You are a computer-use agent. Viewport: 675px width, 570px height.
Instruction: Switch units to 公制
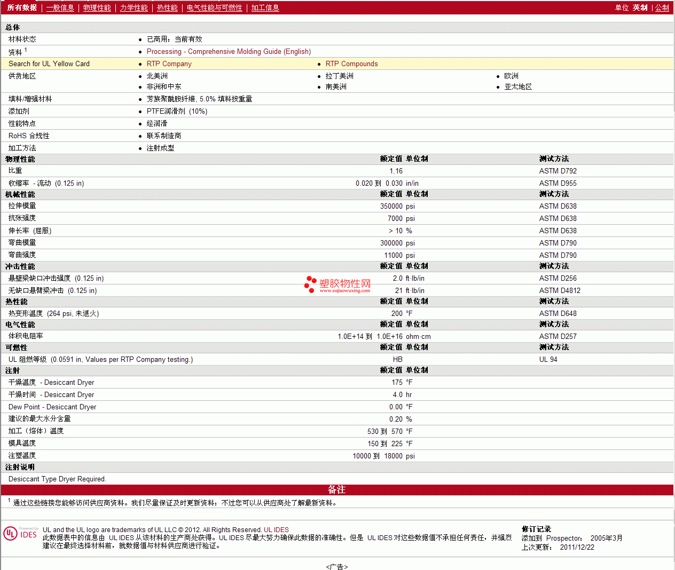point(662,7)
